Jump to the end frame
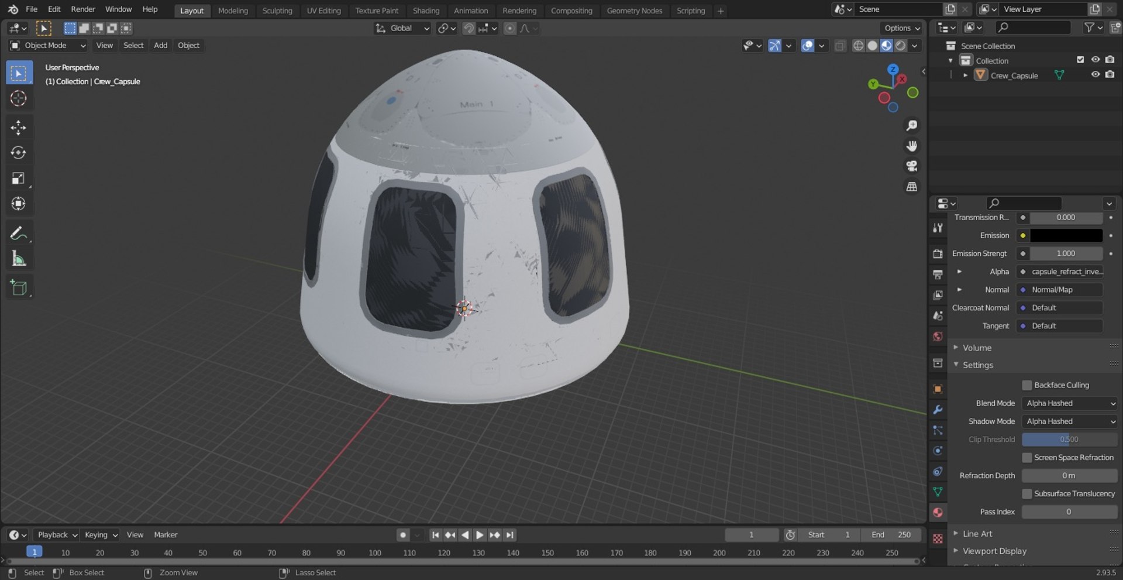Viewport: 1123px width, 580px height. pos(510,535)
